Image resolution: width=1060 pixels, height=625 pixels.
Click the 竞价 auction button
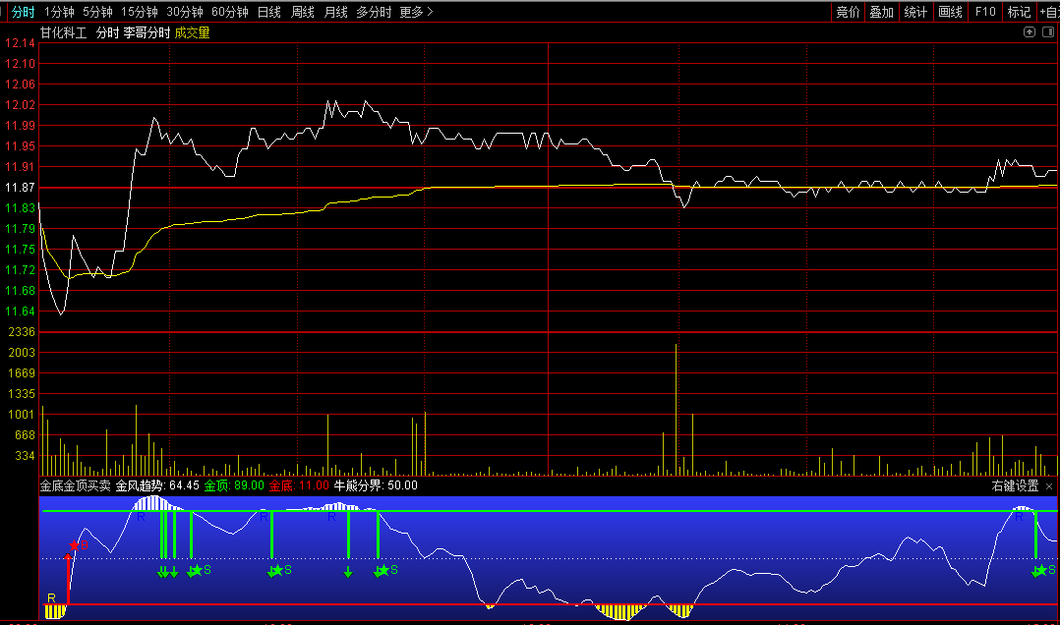[x=848, y=12]
